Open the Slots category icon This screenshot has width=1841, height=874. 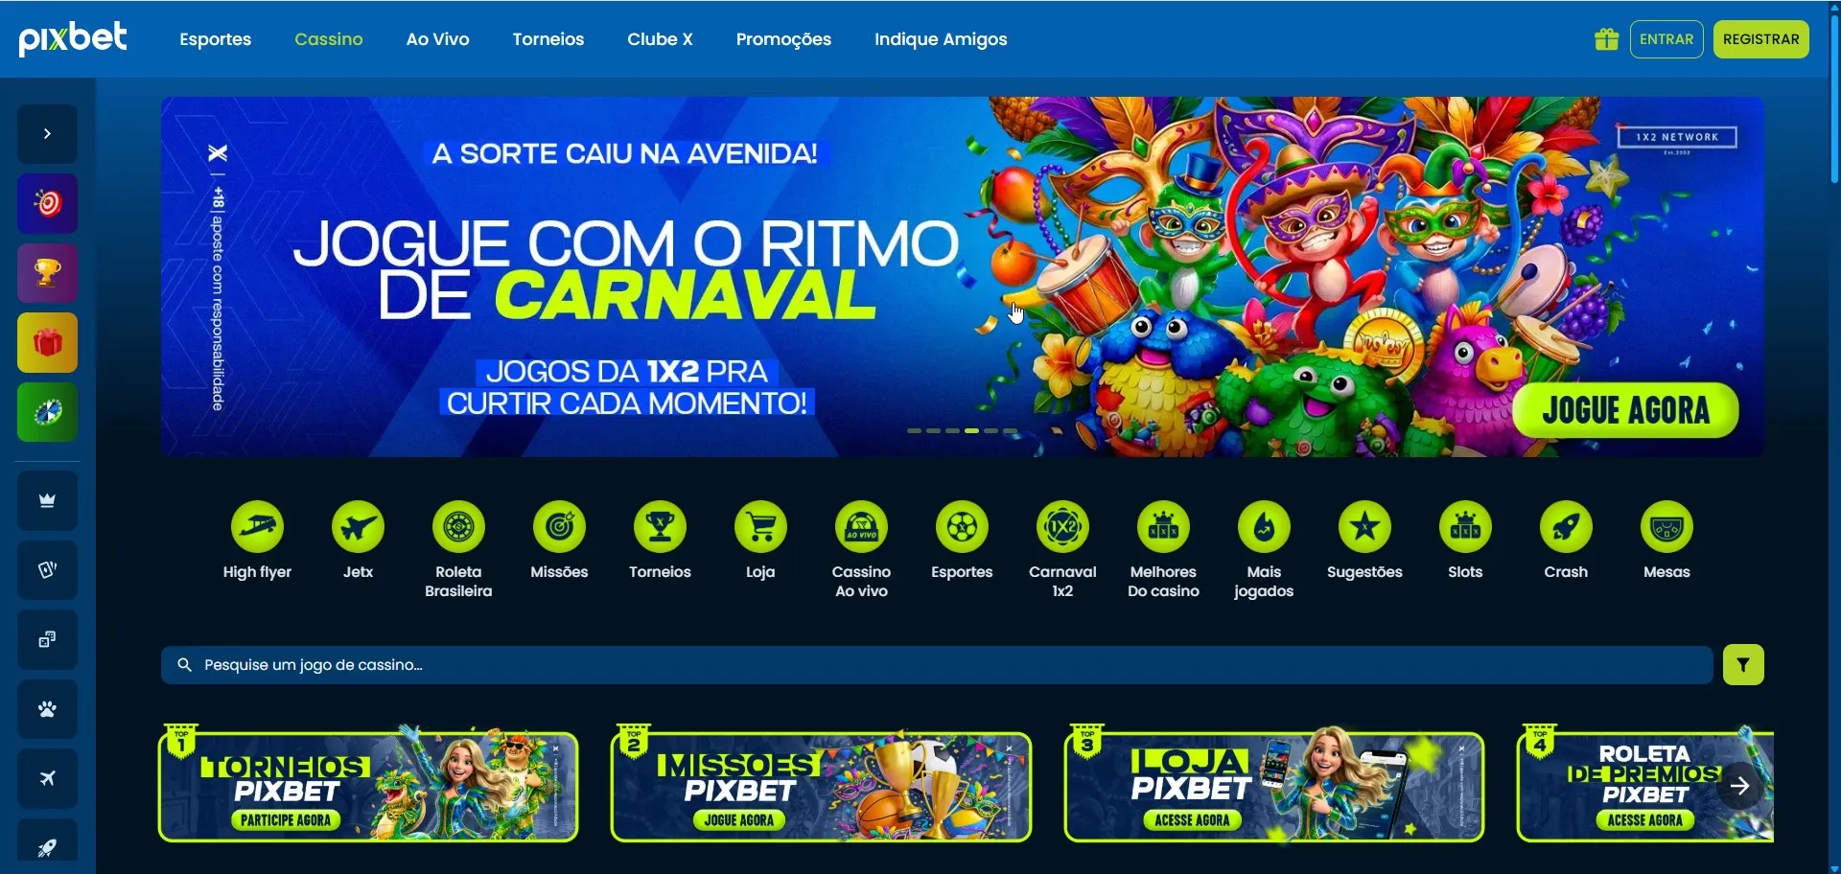point(1465,526)
